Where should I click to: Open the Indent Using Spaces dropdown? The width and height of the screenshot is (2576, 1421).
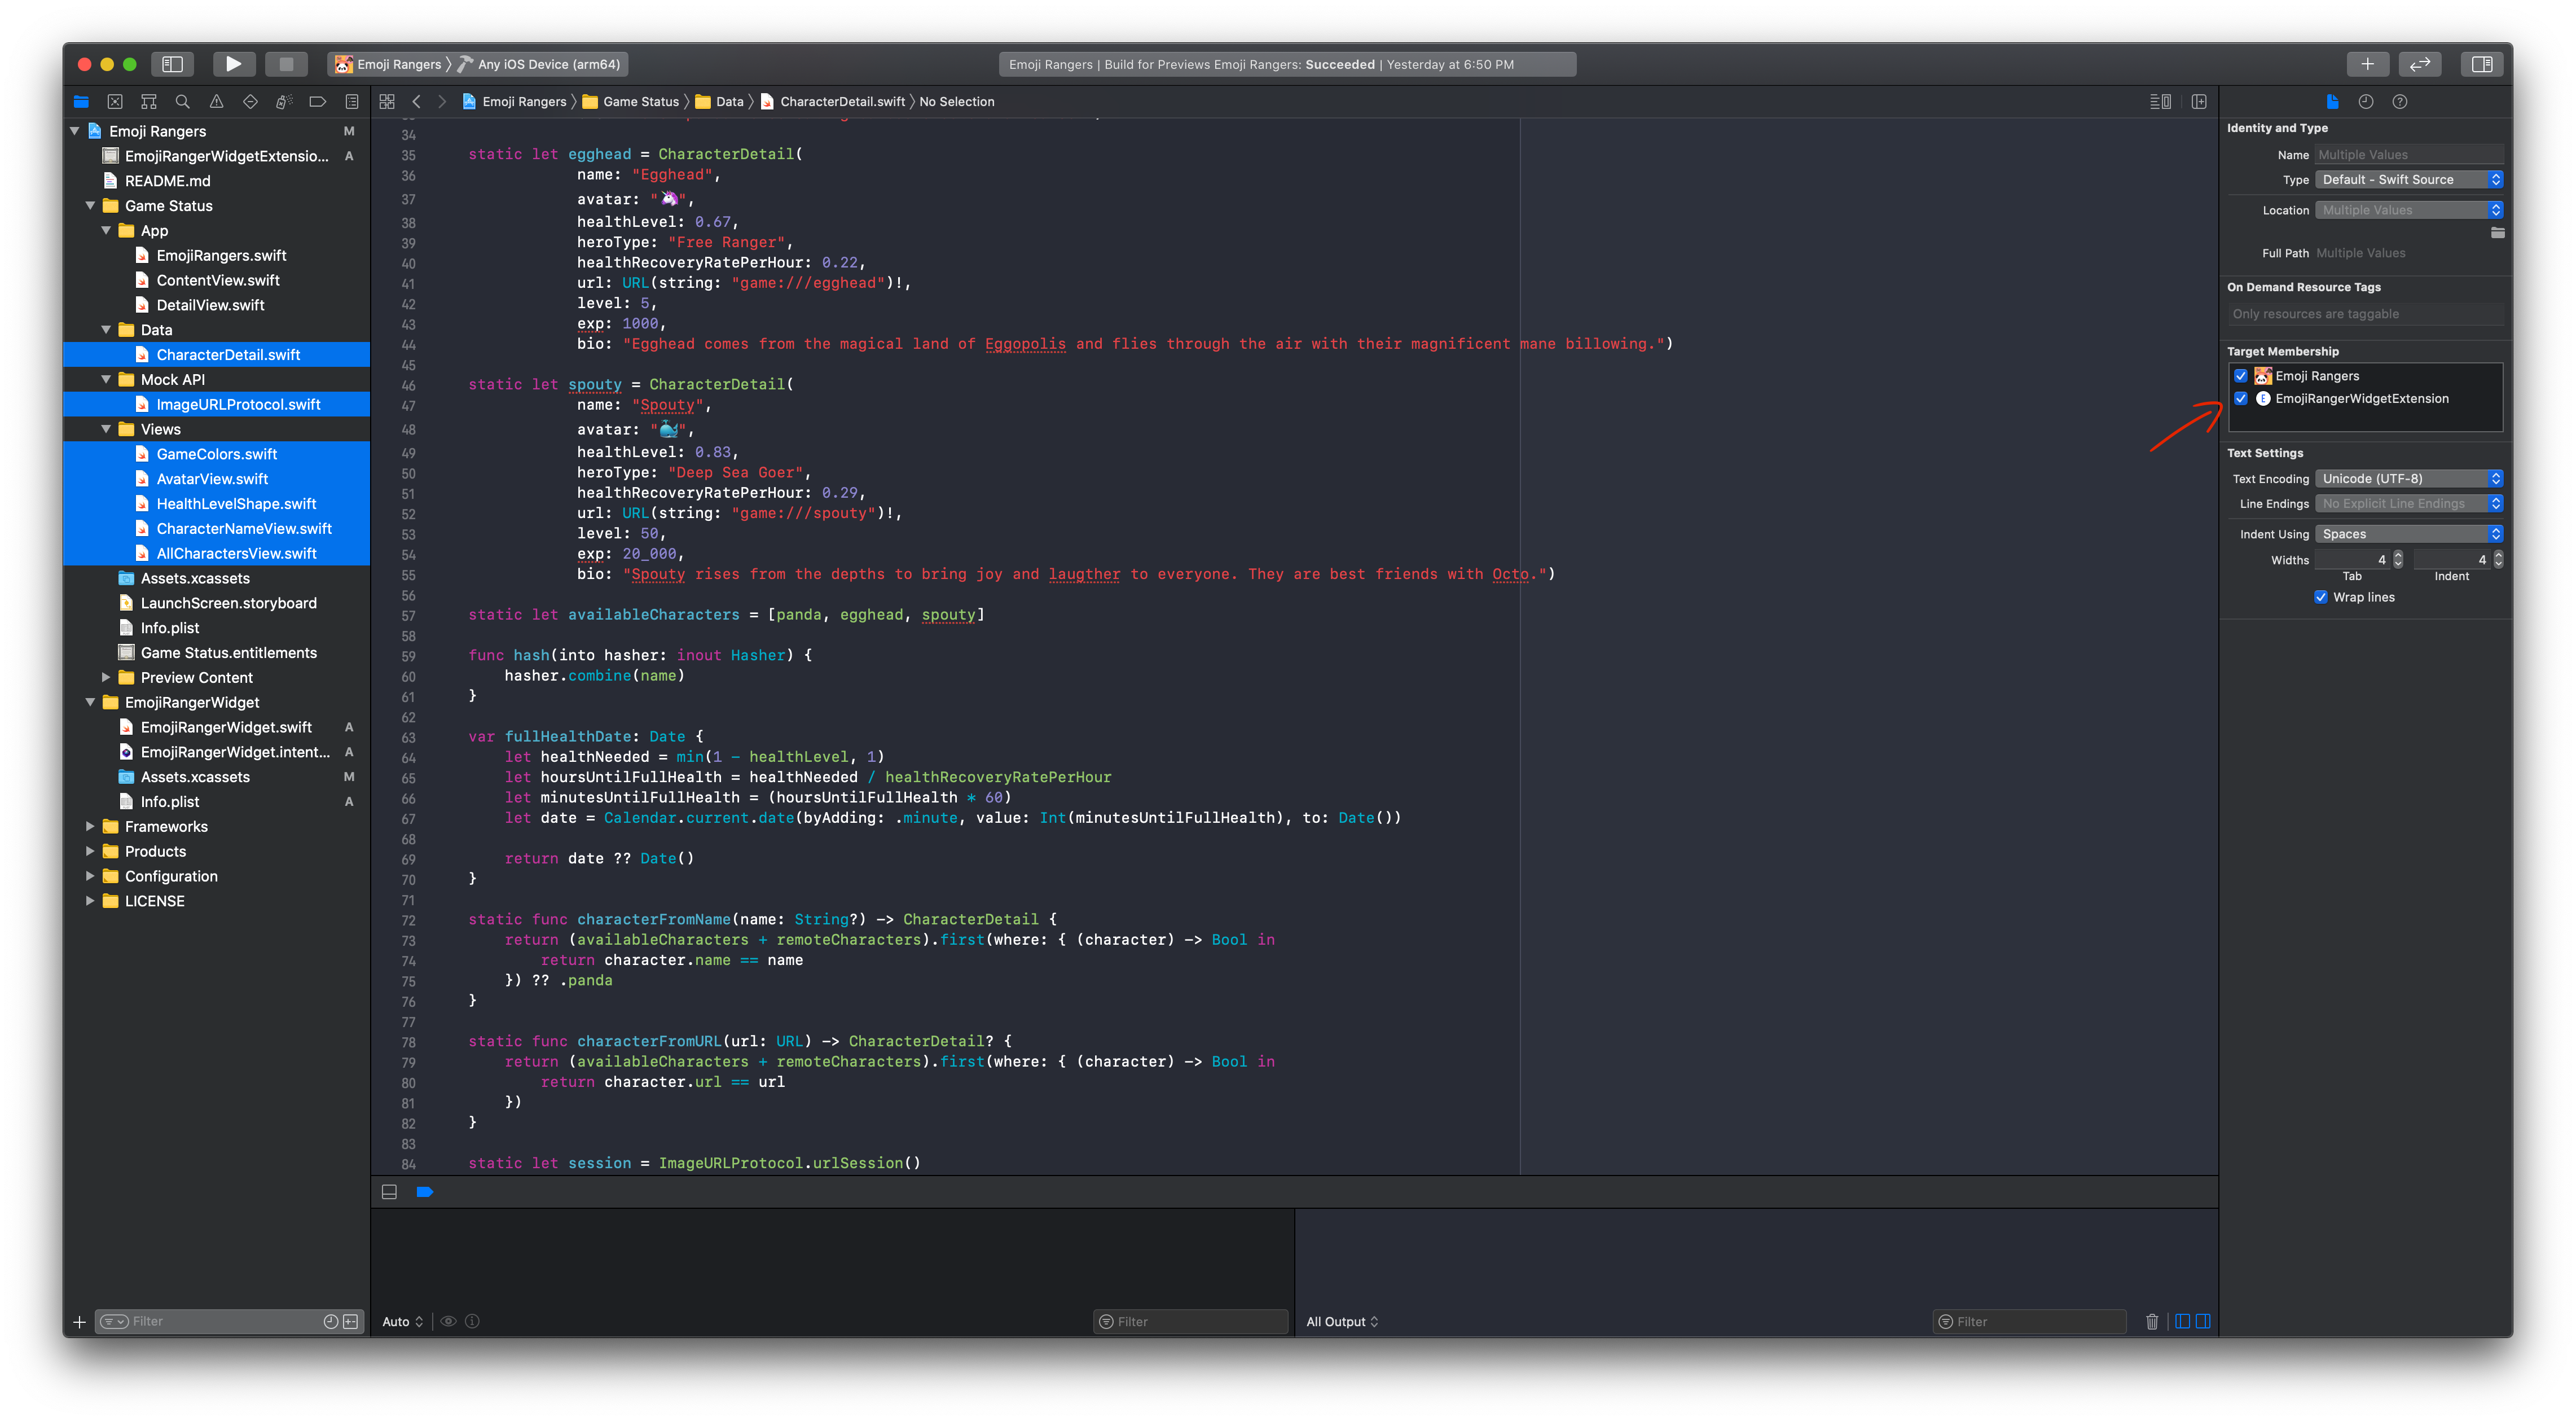tap(2410, 534)
